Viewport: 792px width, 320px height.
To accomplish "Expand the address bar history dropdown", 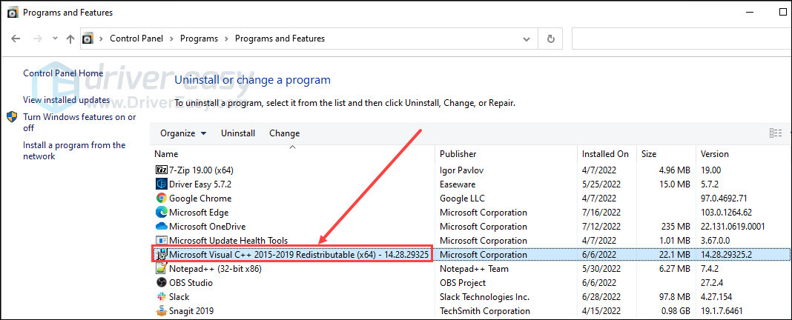I will (x=527, y=39).
